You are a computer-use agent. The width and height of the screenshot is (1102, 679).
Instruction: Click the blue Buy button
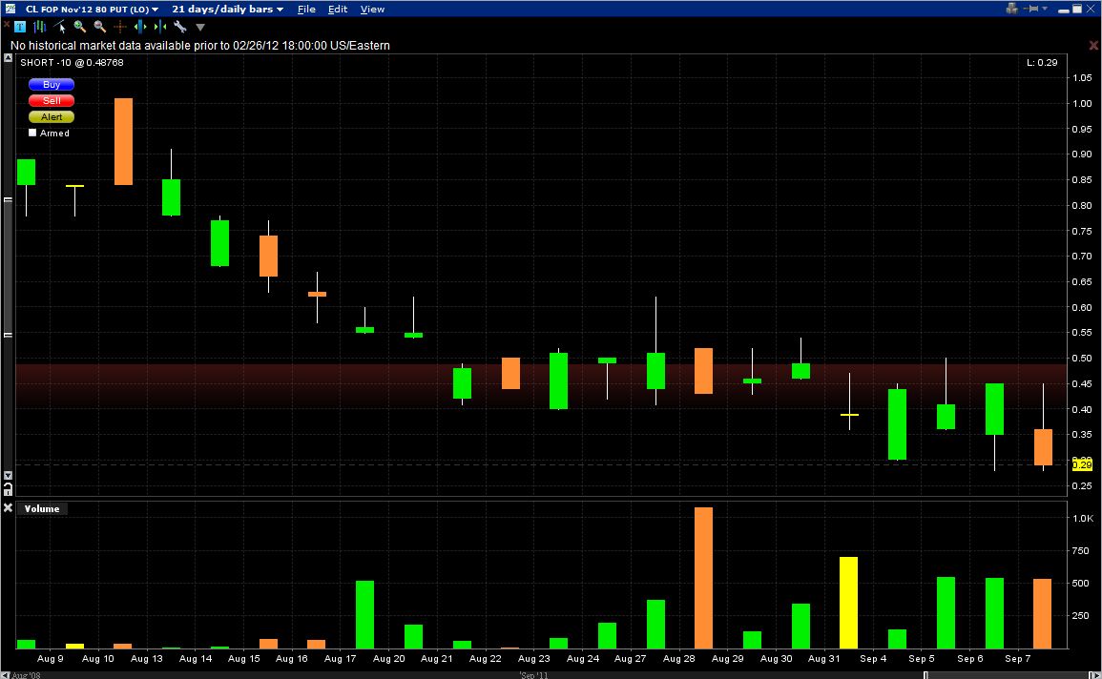coord(52,84)
